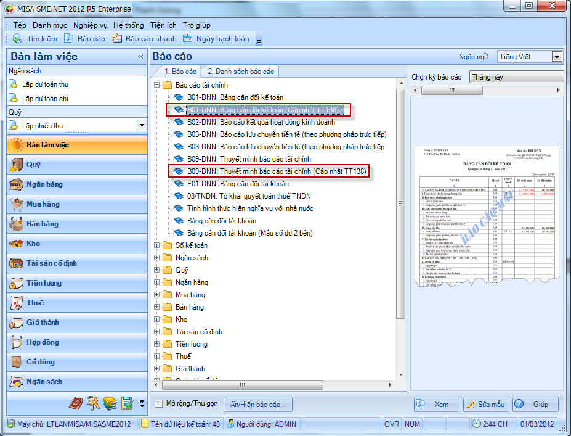Click the toolbar overflow options arrow
This screenshot has height=436, width=571.
click(259, 42)
